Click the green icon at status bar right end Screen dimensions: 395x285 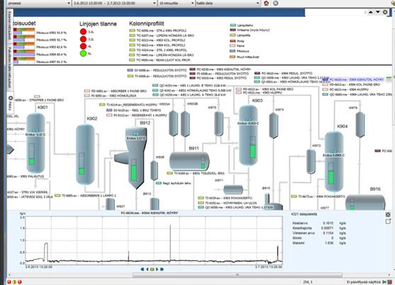pos(384,282)
